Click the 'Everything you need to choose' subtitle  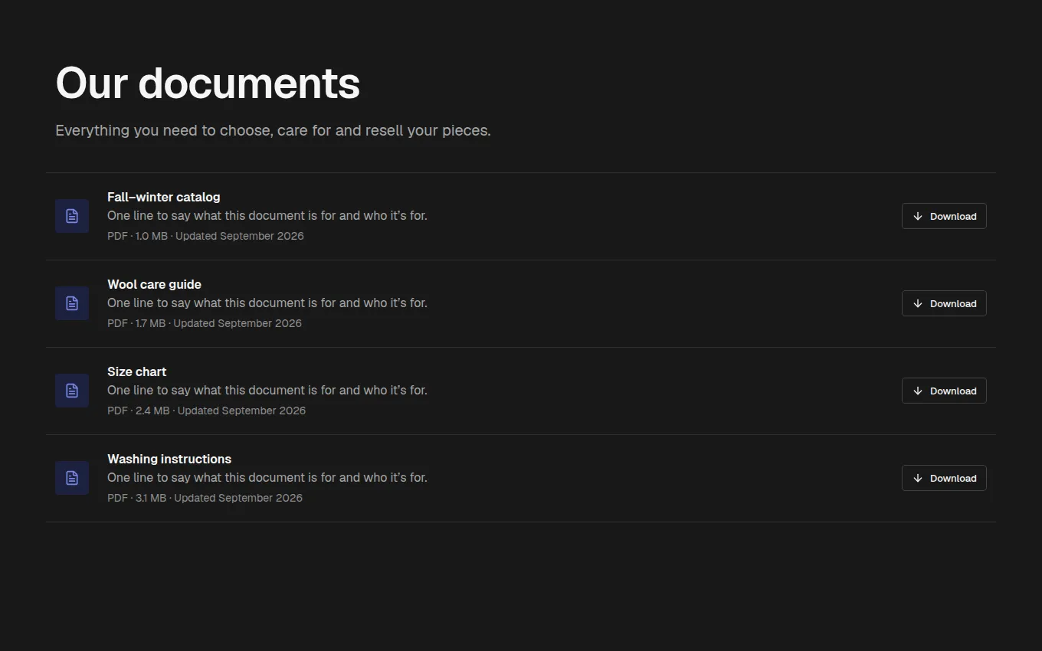[273, 130]
